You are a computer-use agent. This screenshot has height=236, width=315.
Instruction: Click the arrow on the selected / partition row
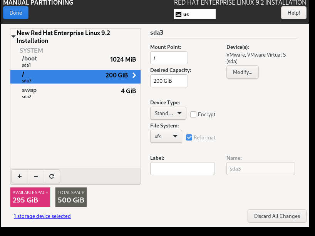tap(134, 75)
